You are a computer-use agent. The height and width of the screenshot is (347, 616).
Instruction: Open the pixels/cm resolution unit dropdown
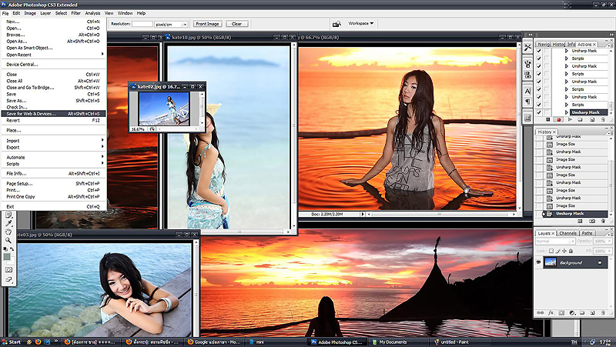click(x=171, y=25)
